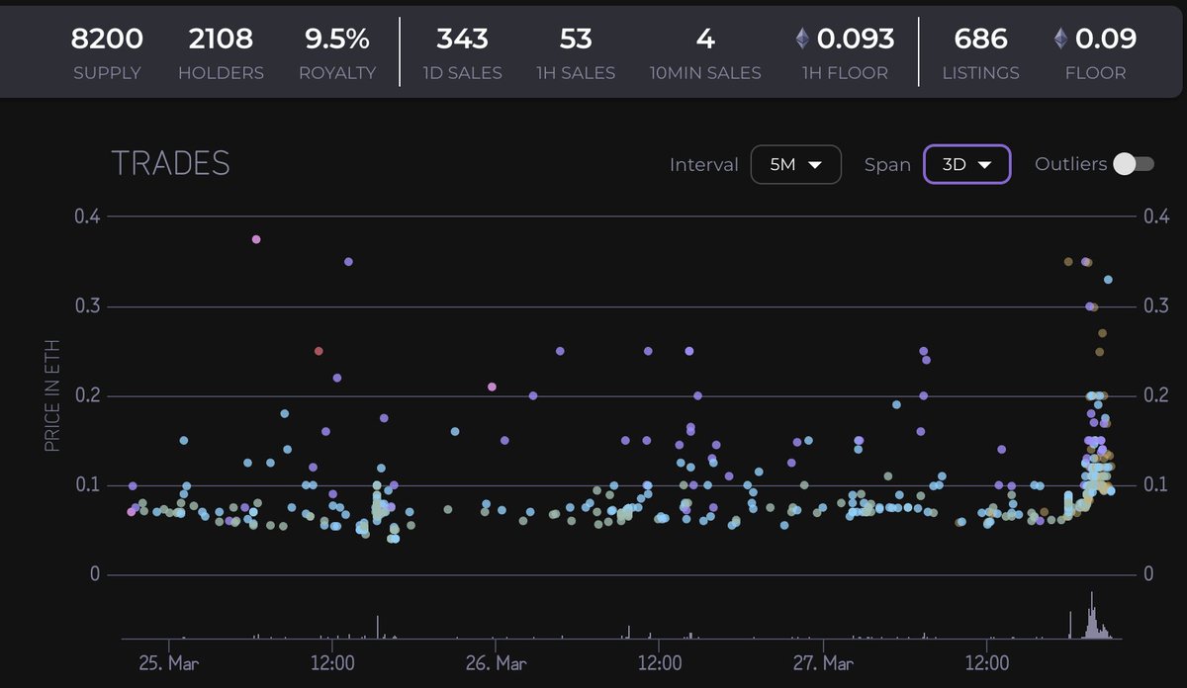Select the highest pink outlier point near 0.38 ETH
Image resolution: width=1187 pixels, height=688 pixels.
tap(255, 238)
